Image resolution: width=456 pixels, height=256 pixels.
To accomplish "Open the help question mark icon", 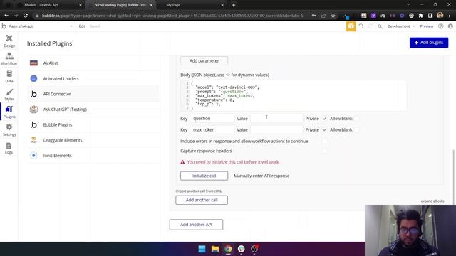I will pos(441,26).
